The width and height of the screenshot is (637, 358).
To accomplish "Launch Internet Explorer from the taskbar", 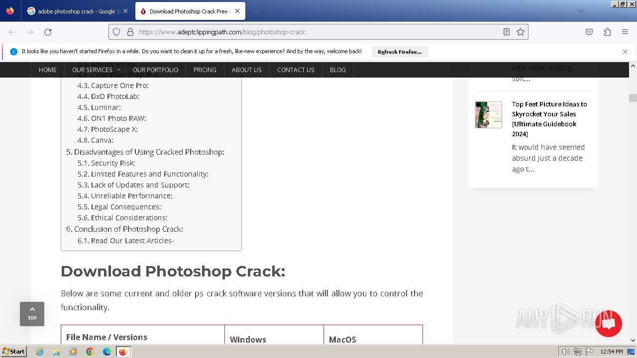I will click(39, 352).
